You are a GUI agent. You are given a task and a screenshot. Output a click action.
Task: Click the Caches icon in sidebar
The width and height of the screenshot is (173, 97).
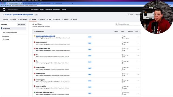[x=3, y=40]
